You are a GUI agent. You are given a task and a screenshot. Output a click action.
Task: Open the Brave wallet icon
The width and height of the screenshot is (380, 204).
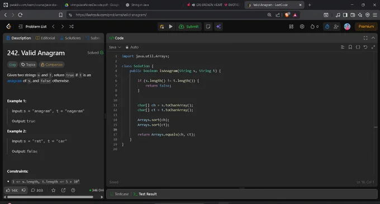[x=353, y=15]
